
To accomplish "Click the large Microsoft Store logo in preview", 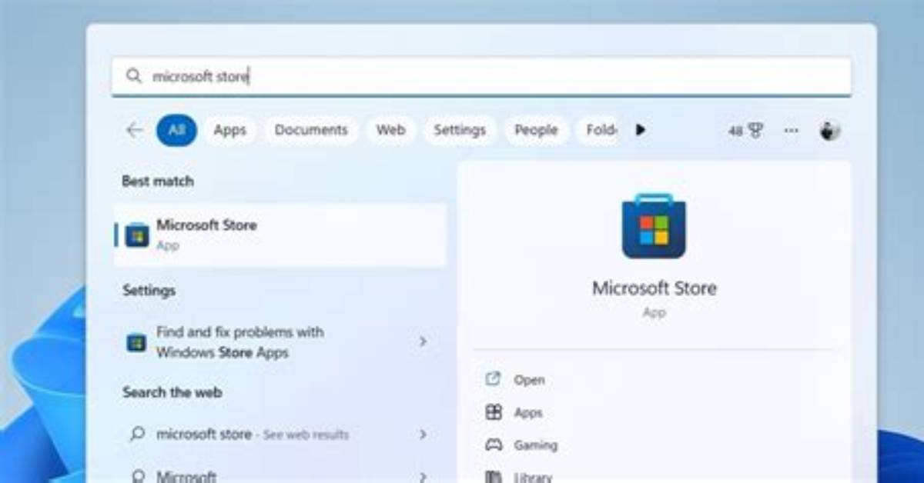I will point(654,225).
